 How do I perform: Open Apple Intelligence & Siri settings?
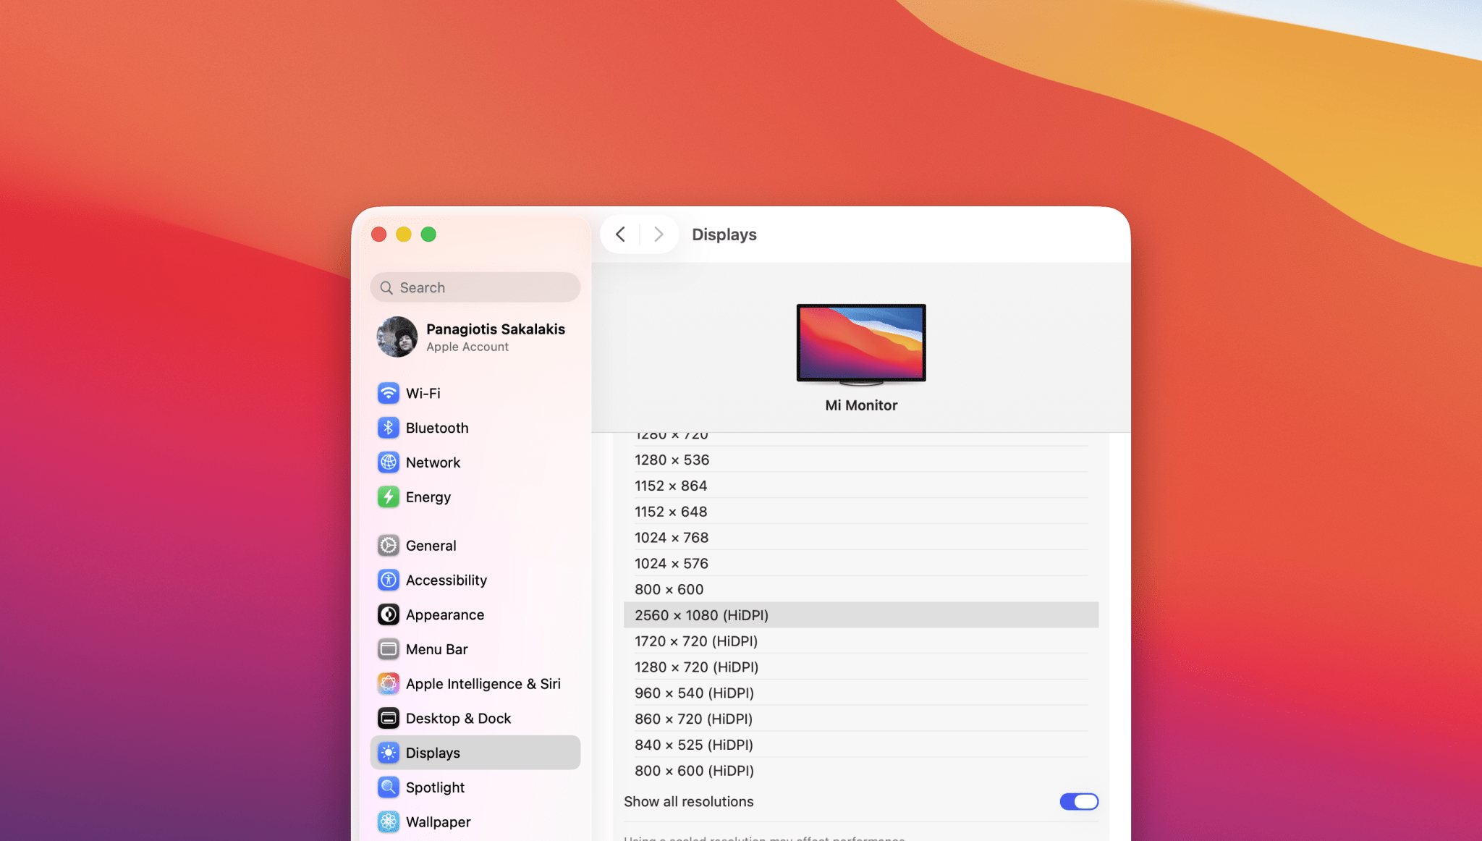pyautogui.click(x=389, y=683)
